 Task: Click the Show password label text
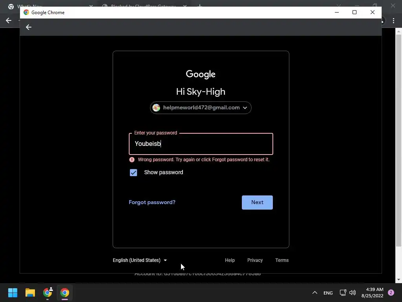[164, 172]
